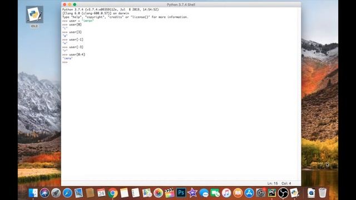Open the Maps app in dock
Screen dimensions: 356x200
(147, 193)
